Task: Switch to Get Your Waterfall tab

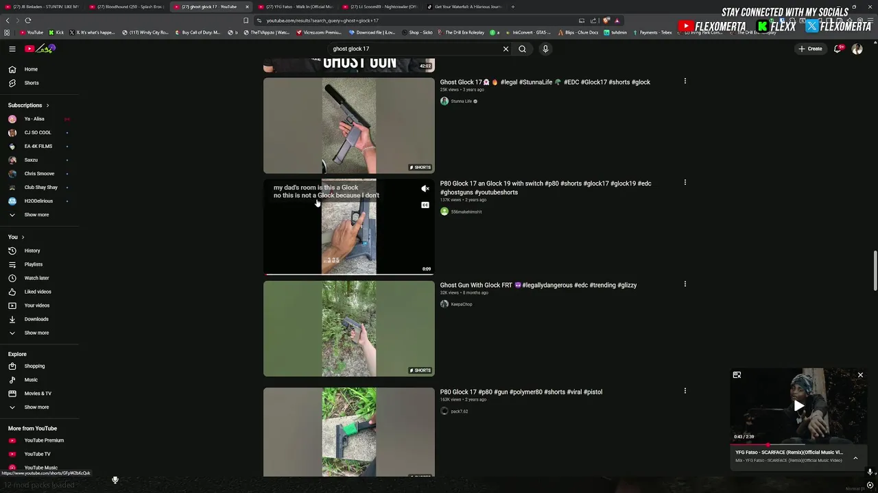Action: 464,7
